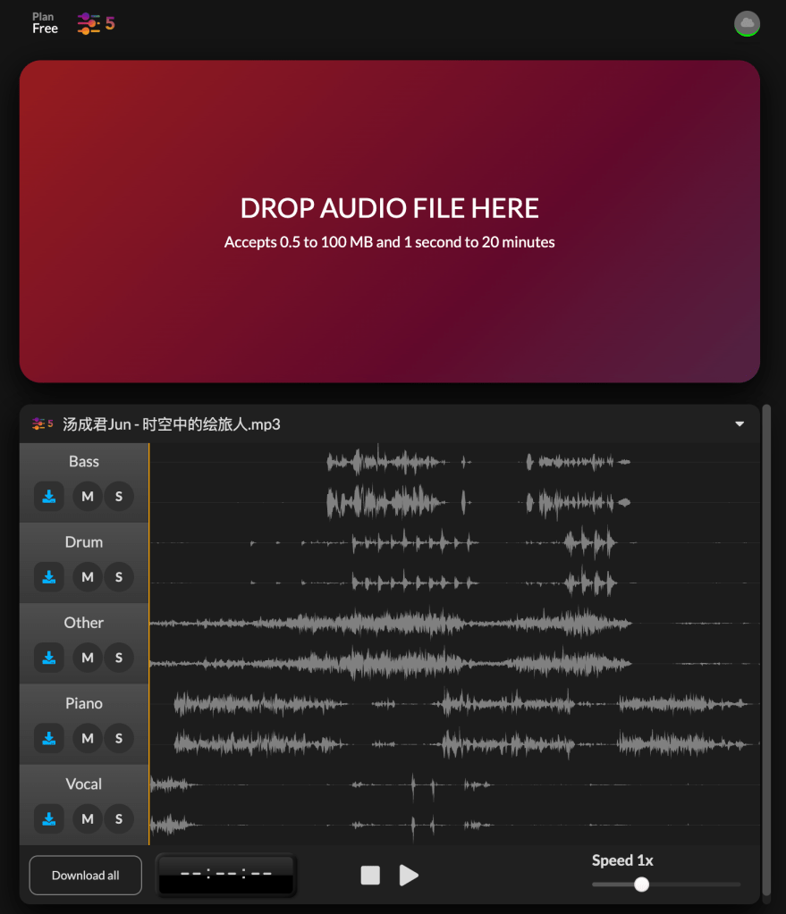Mute the Piano track

(x=88, y=738)
